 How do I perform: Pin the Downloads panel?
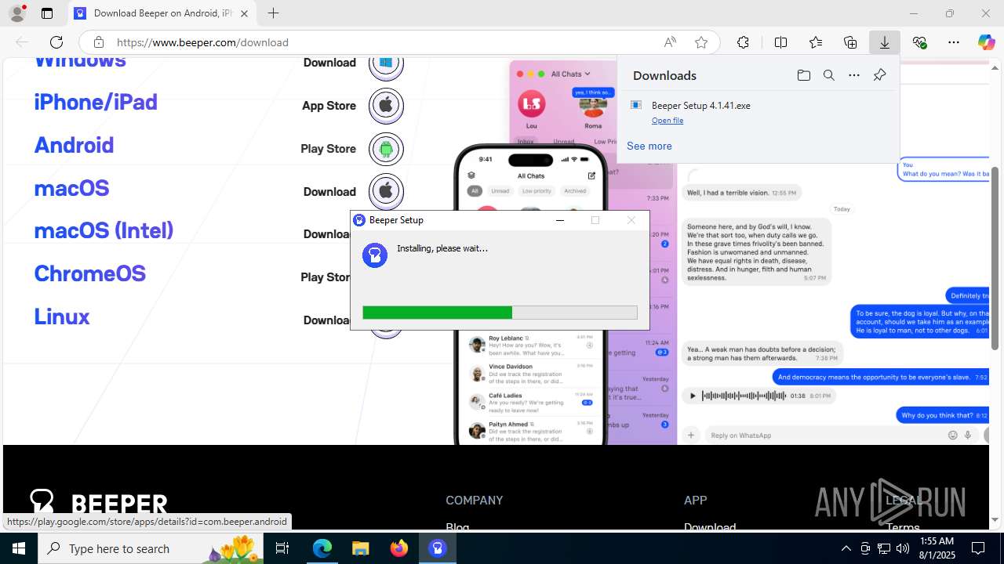(x=879, y=75)
